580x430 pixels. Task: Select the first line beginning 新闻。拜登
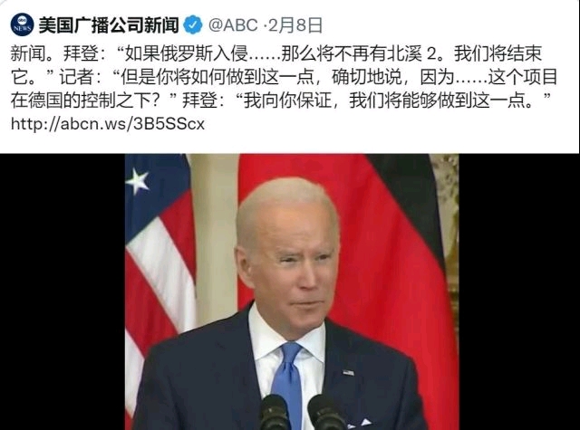[x=275, y=53]
